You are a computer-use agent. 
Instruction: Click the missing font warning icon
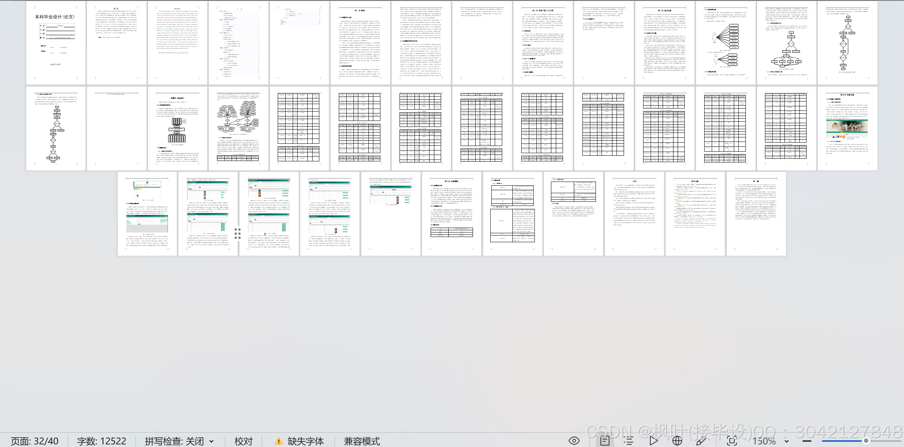(278, 441)
